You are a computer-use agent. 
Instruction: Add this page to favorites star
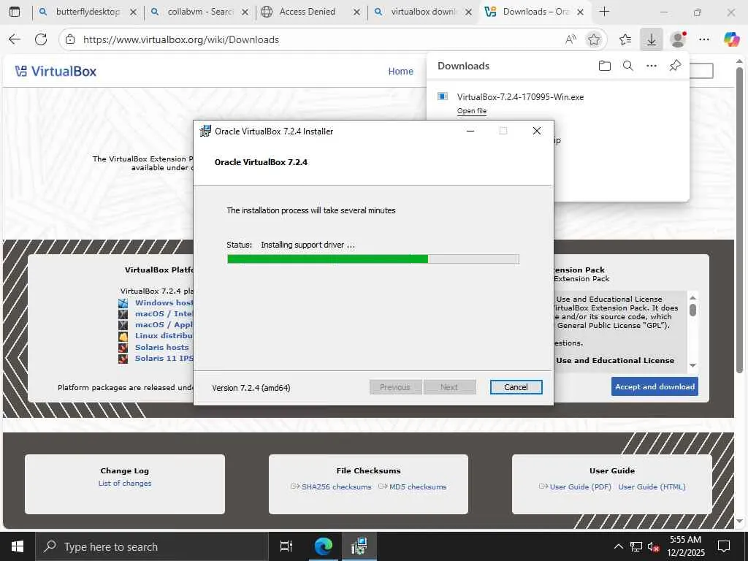click(594, 39)
